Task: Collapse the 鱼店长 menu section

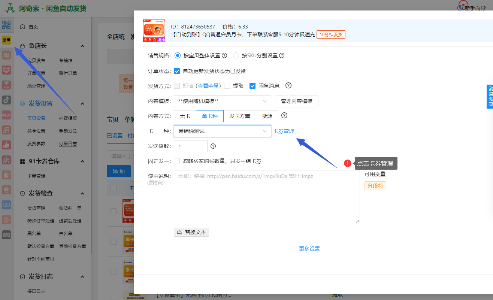Action: [82, 46]
